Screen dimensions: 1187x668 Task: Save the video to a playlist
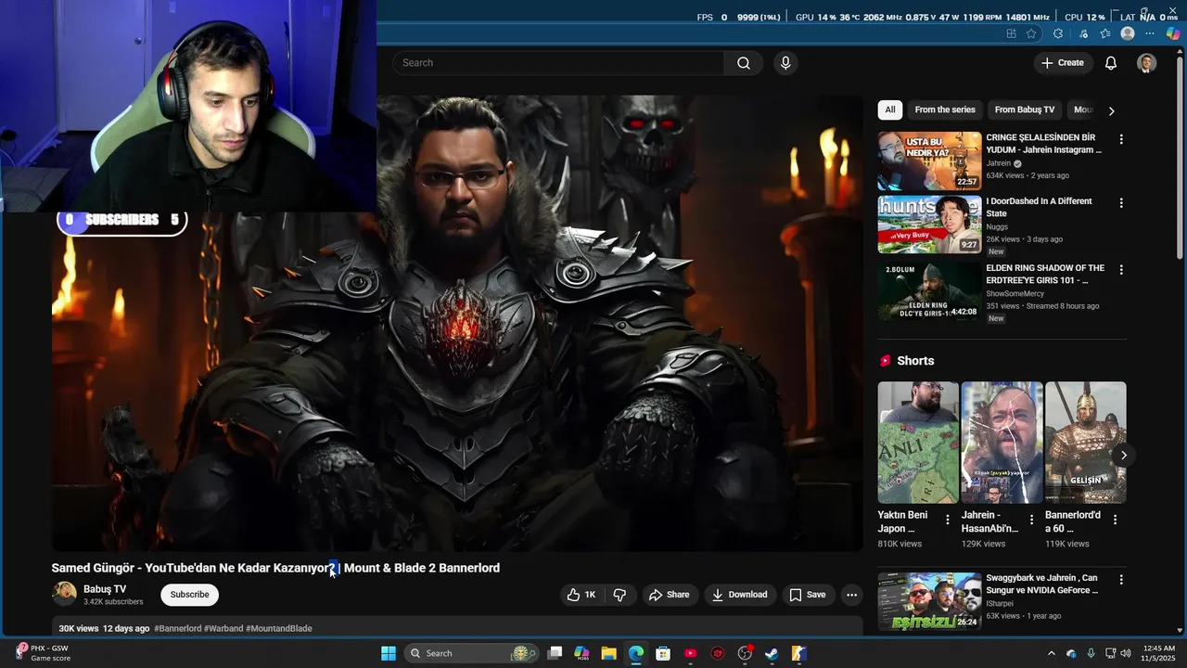[x=807, y=595]
